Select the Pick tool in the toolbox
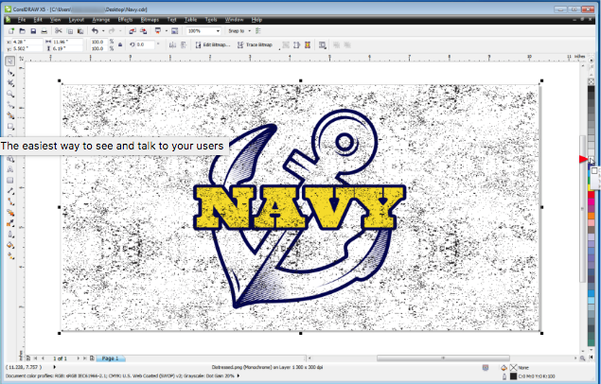The width and height of the screenshot is (601, 384). pyautogui.click(x=10, y=61)
